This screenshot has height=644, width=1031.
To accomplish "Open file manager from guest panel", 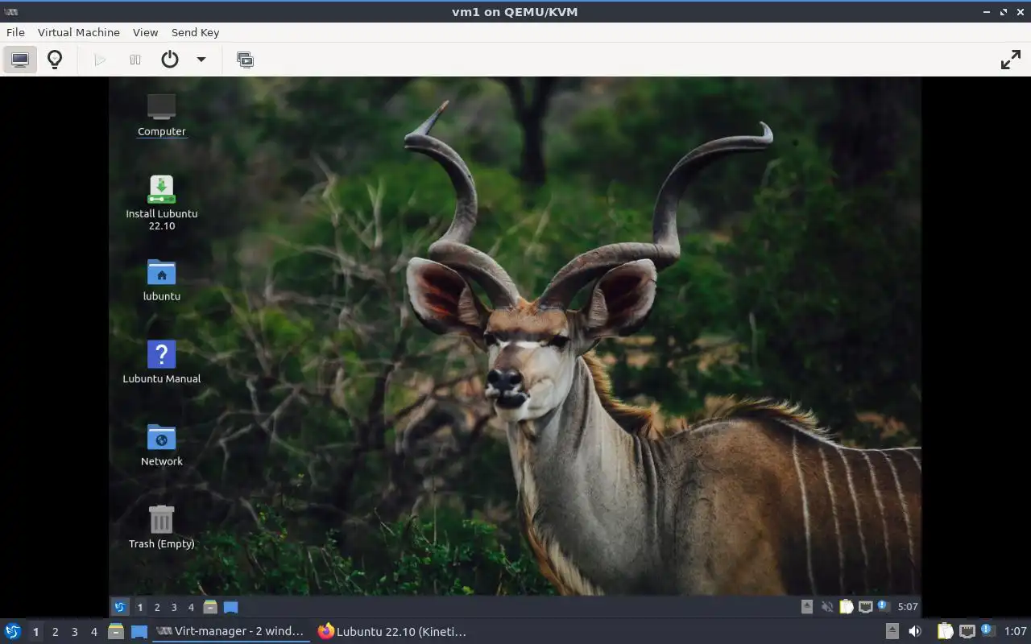I will coord(210,607).
